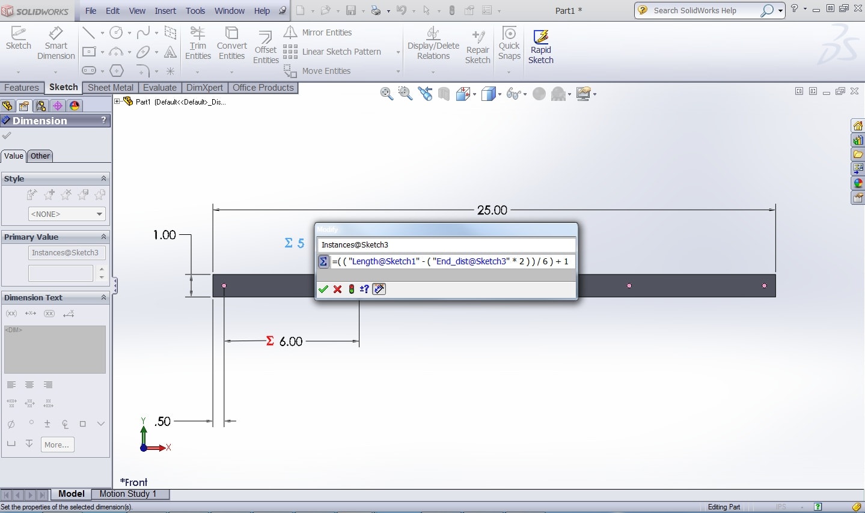This screenshot has height=513, width=865.
Task: Set dimension text to center justify
Action: point(29,385)
